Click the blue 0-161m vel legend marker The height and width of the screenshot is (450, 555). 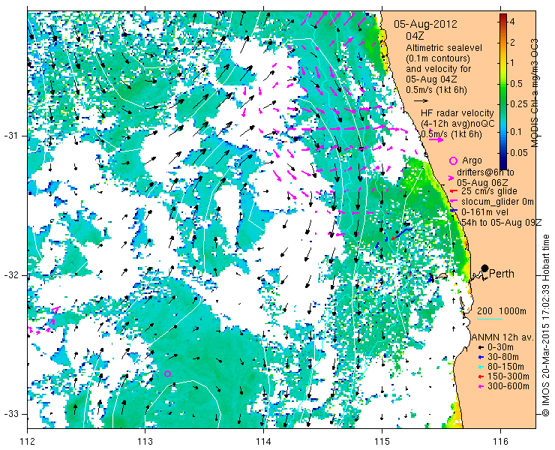453,211
